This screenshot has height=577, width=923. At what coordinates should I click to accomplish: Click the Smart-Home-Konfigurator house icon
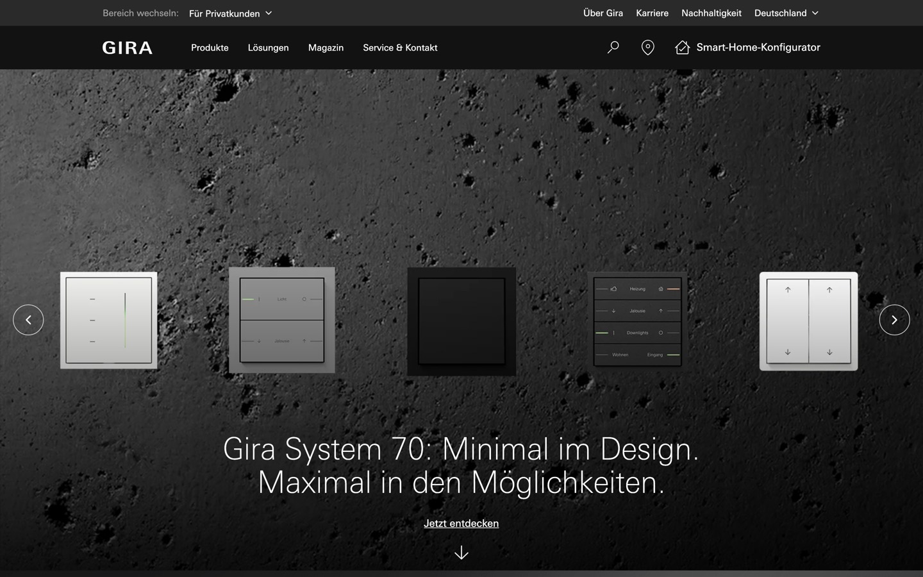(682, 47)
